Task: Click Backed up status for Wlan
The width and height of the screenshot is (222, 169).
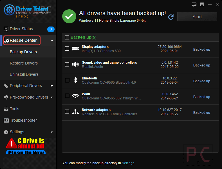Action: (202, 97)
